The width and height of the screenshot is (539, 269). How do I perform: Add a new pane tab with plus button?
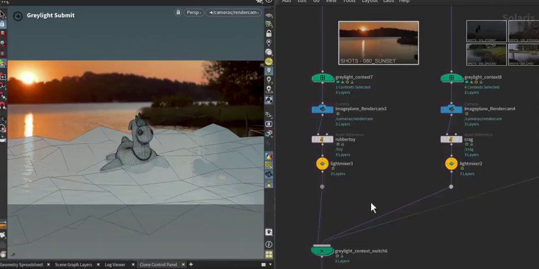(x=191, y=265)
